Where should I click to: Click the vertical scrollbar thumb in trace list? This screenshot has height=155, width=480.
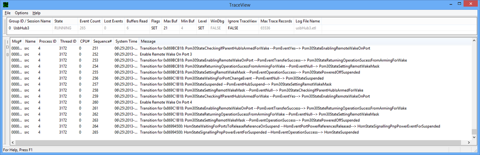(x=474, y=132)
